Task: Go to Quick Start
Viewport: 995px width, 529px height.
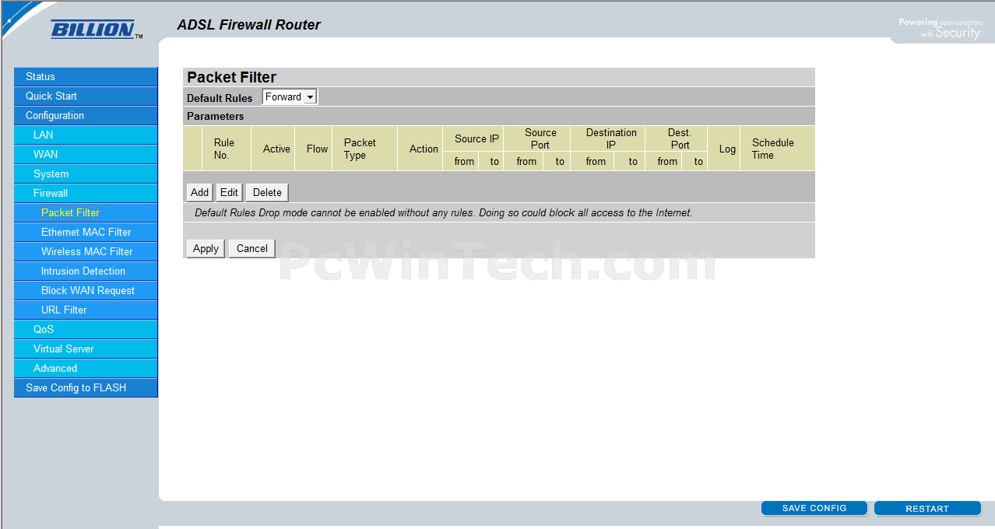Action: coord(86,96)
